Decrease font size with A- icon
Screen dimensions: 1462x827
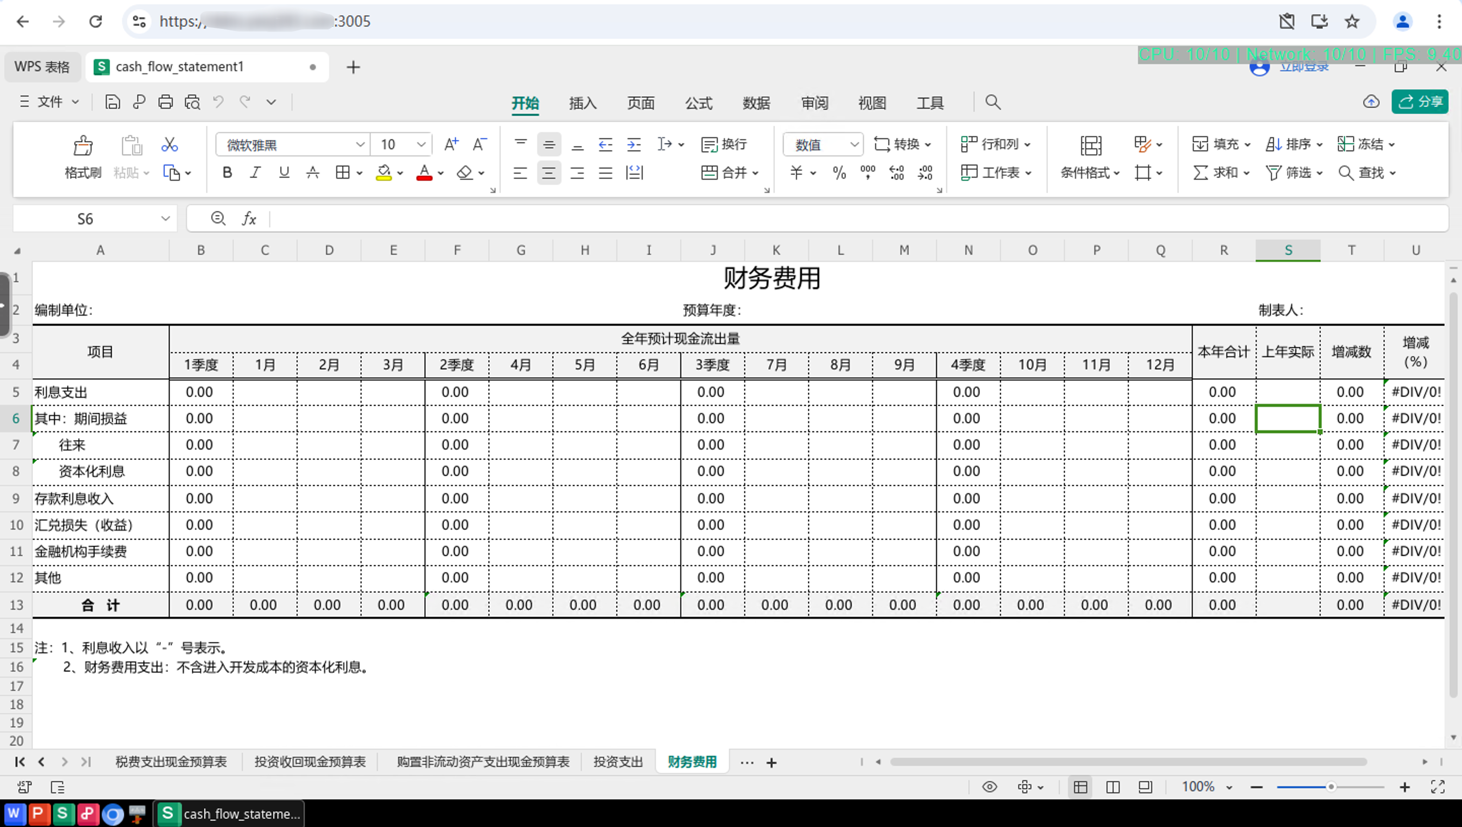(480, 144)
